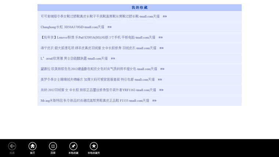Pin page with 本地收藏 icon
Viewport: 279px width, 157px height.
pos(73,146)
